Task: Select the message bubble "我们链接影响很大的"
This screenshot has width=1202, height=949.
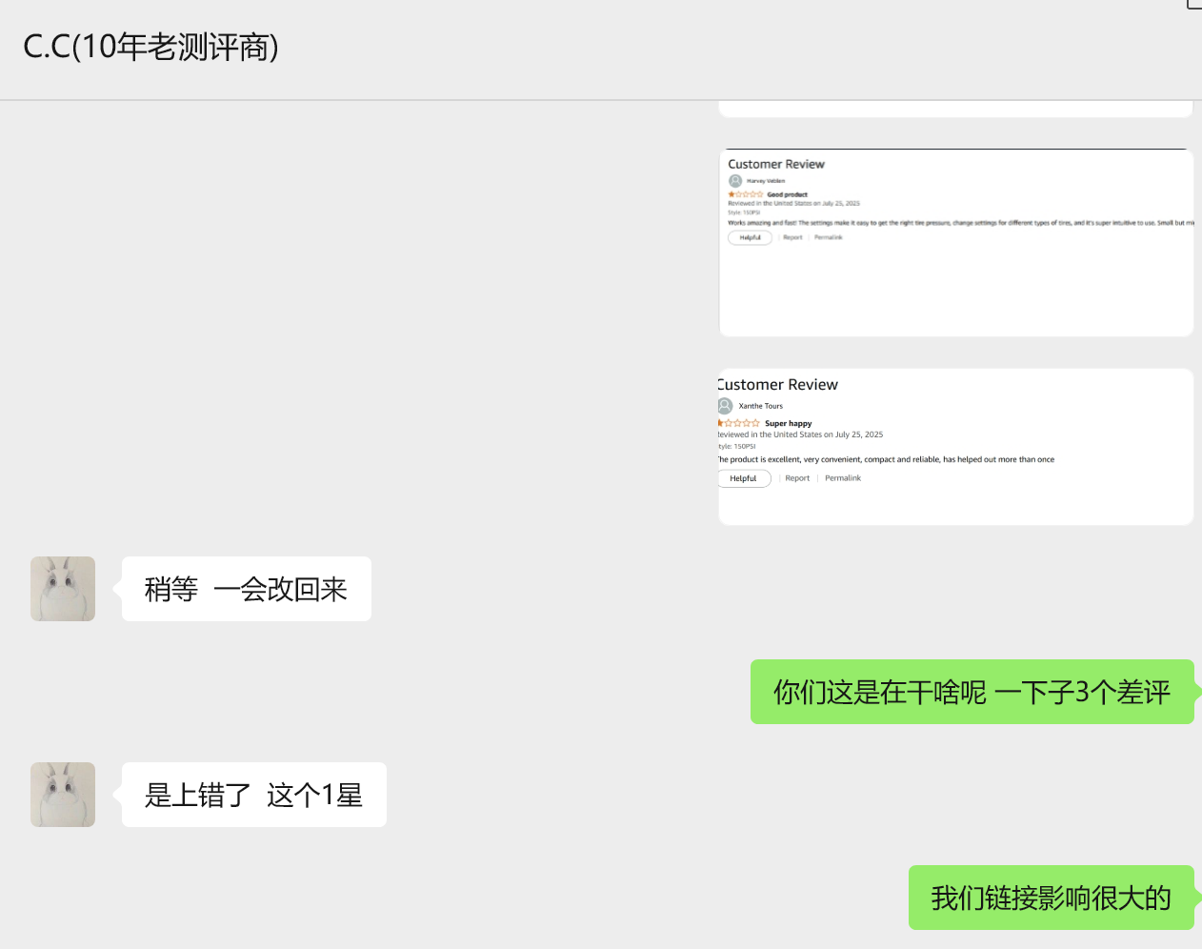Action: point(1051,897)
